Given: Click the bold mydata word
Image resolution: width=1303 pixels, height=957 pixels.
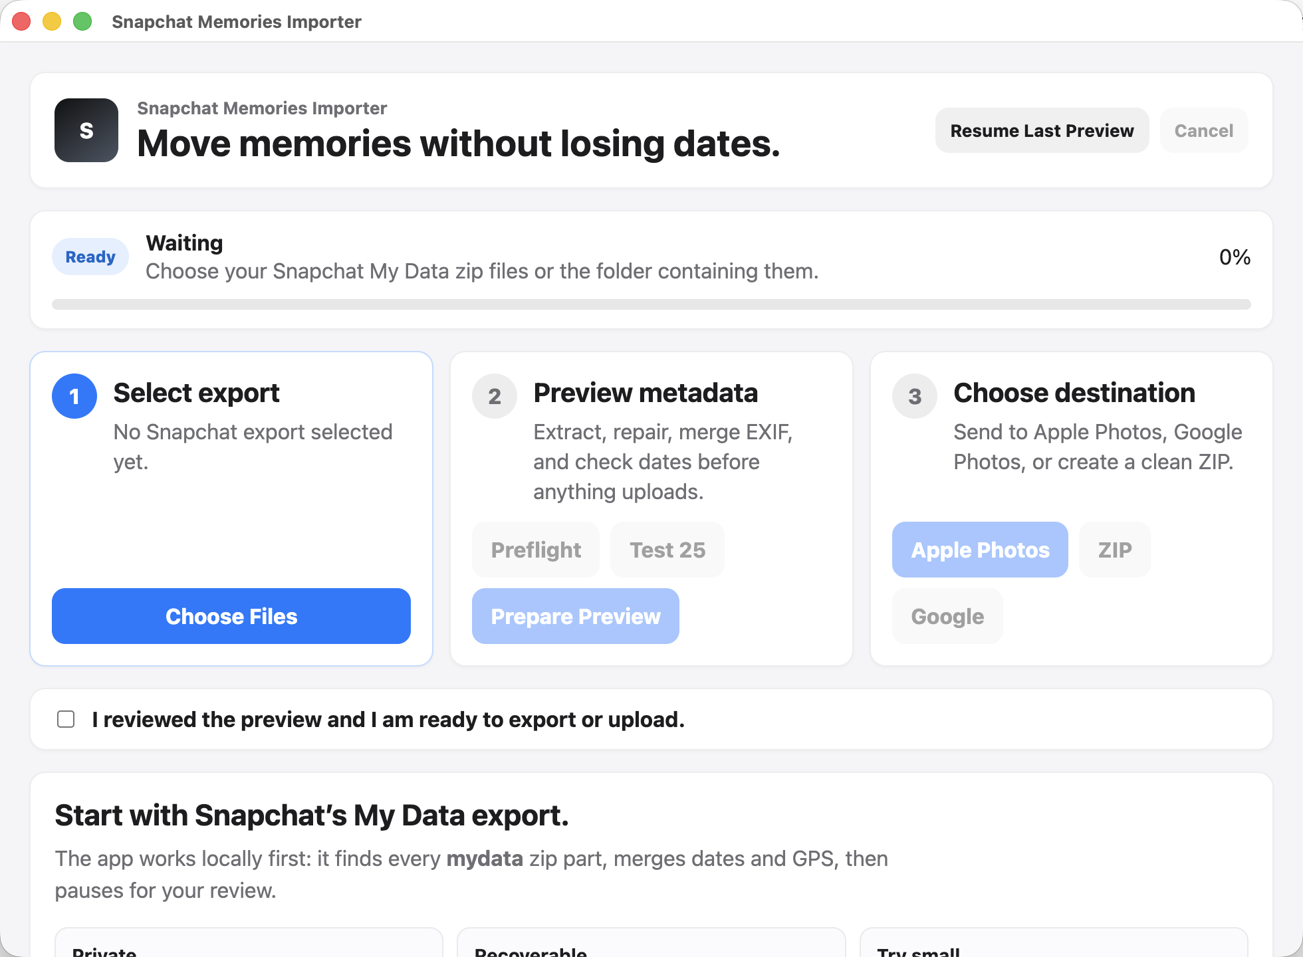Looking at the screenshot, I should pos(485,859).
